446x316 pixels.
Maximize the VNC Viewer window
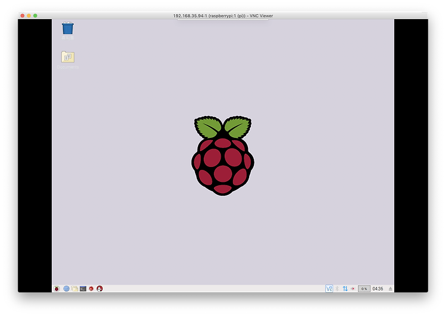35,15
